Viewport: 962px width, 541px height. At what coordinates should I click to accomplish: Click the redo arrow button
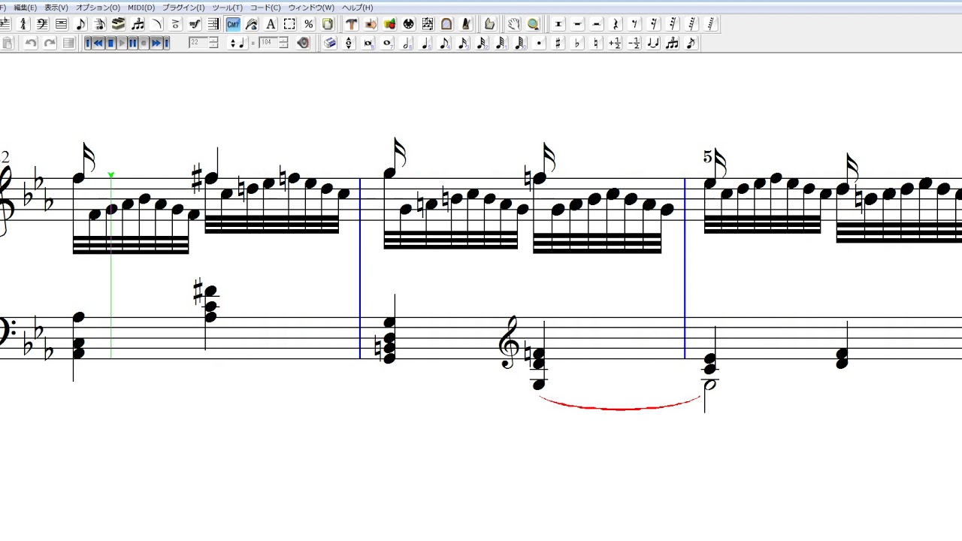tap(50, 43)
